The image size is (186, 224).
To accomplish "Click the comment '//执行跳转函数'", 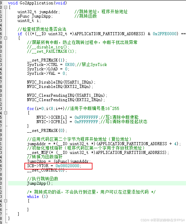I will pos(42,179).
